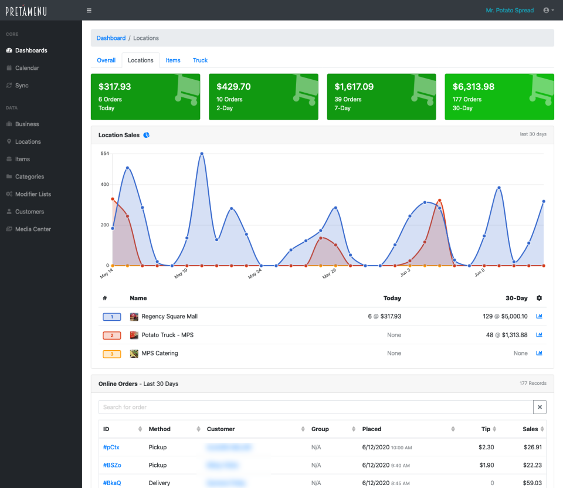Open Business in the sidebar
563x488 pixels.
tap(27, 124)
